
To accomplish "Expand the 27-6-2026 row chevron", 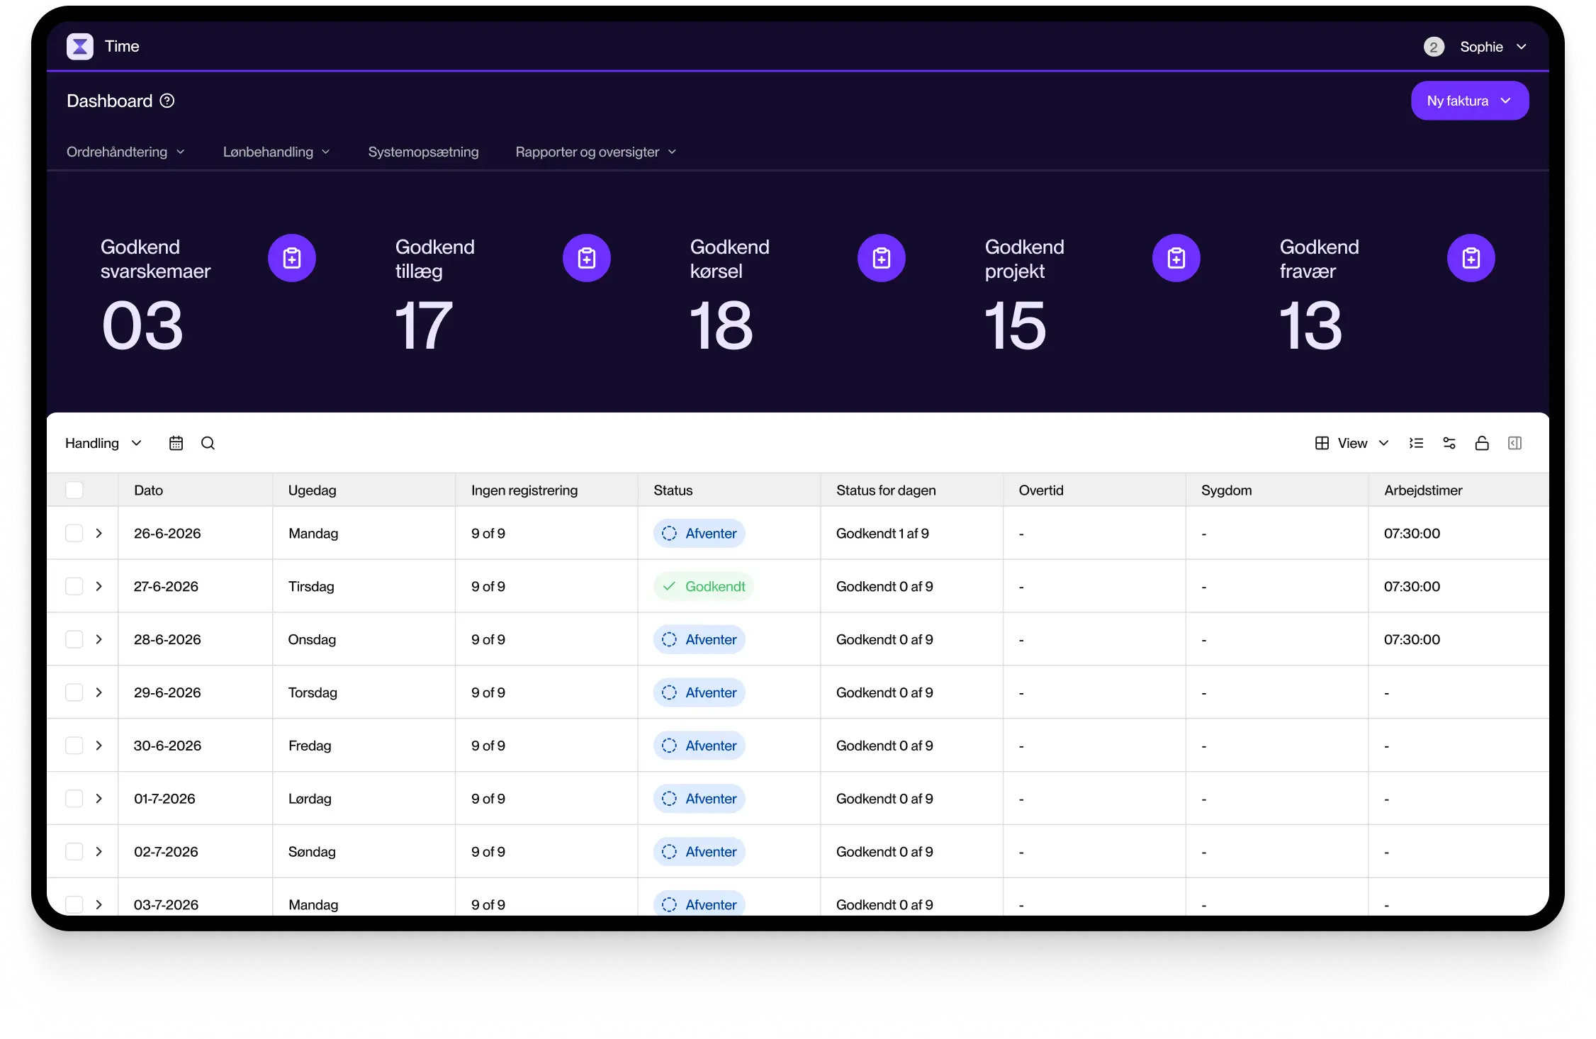I will 99,586.
